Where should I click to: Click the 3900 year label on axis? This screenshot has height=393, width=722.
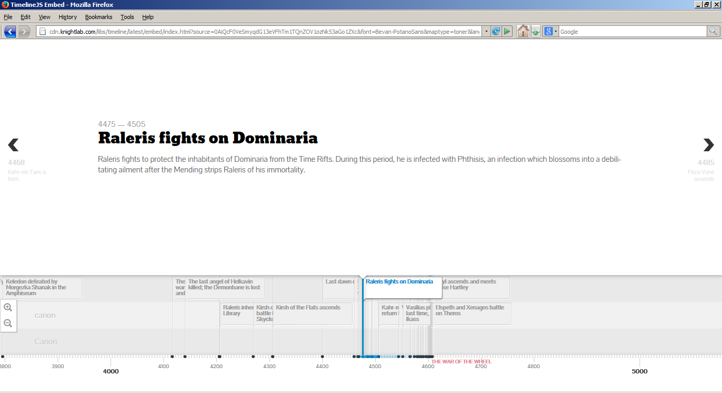[x=58, y=366]
